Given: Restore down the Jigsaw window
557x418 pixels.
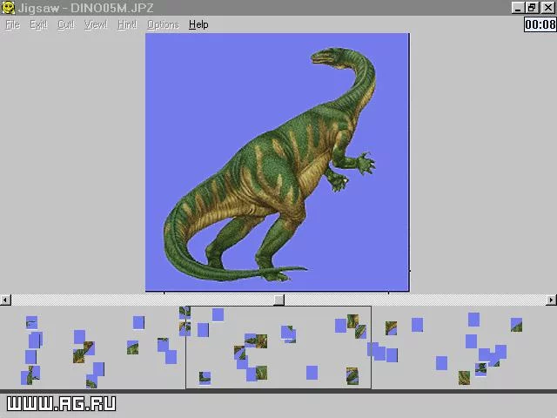Looking at the screenshot, I should pyautogui.click(x=532, y=8).
